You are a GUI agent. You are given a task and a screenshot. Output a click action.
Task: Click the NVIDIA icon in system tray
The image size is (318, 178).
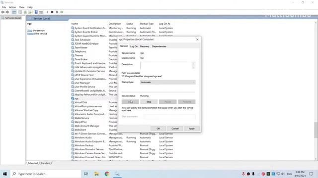(268, 174)
